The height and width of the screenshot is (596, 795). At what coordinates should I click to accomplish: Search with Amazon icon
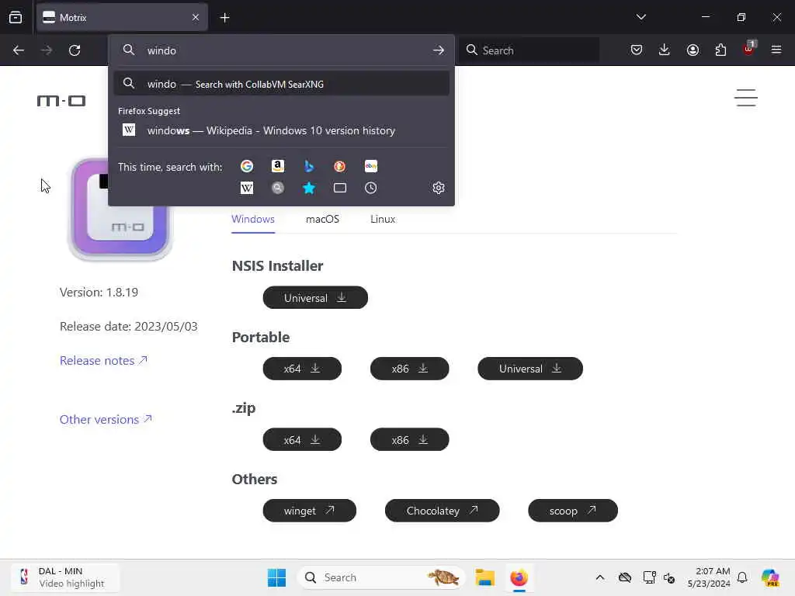(x=277, y=166)
